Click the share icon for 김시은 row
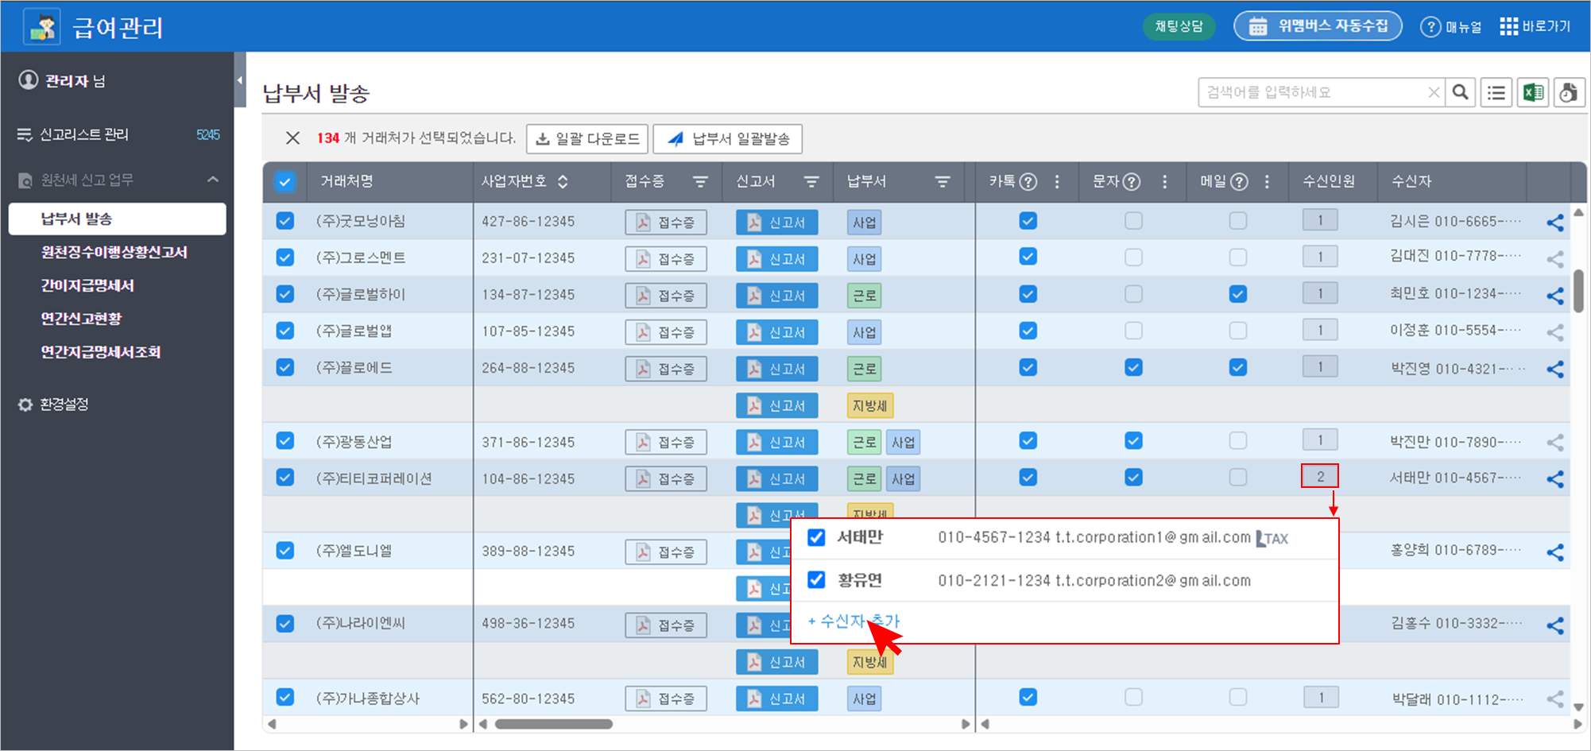1591x751 pixels. pyautogui.click(x=1555, y=223)
